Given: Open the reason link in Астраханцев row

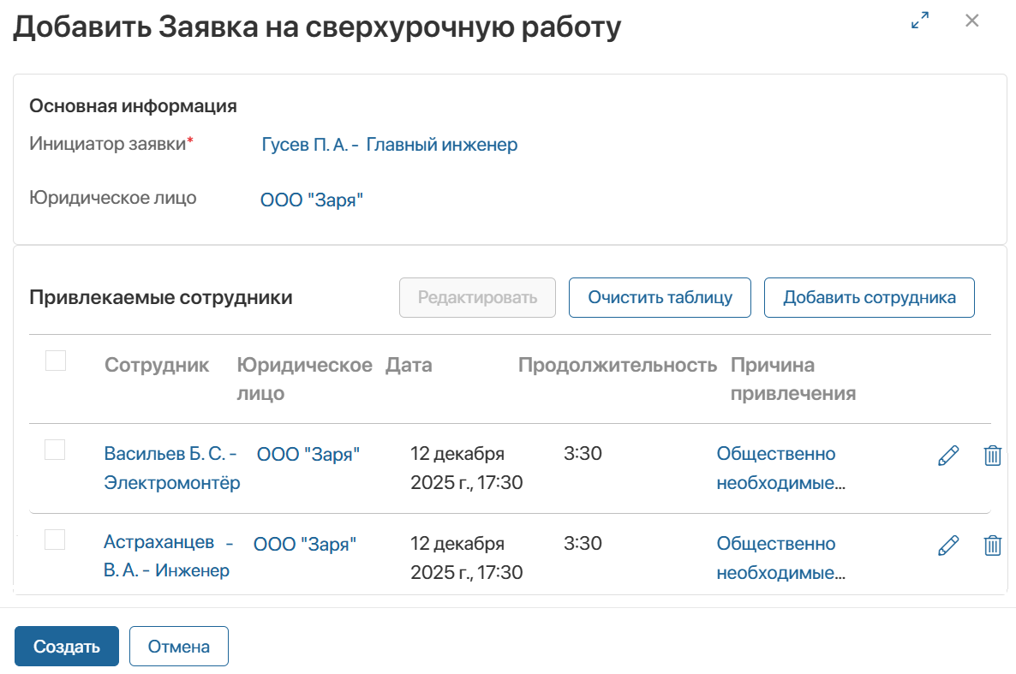Looking at the screenshot, I should tap(780, 558).
